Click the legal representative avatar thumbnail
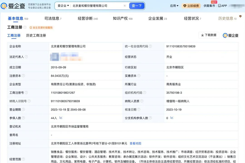 (x=54, y=57)
